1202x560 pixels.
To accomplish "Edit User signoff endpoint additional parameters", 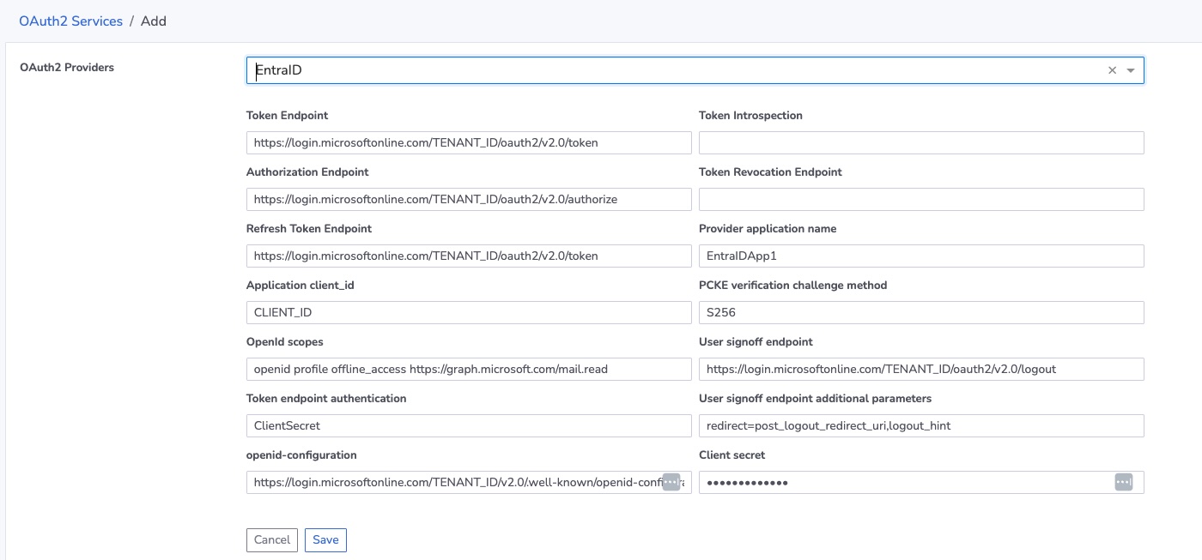I will click(x=920, y=425).
